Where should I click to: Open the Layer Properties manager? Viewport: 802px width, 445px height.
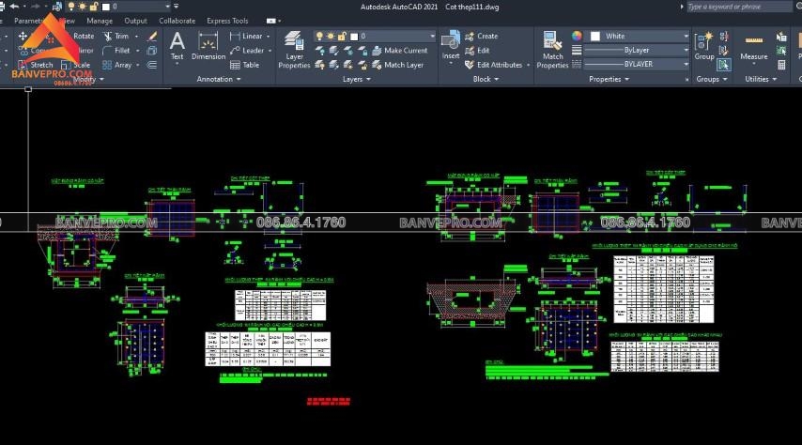click(x=294, y=50)
